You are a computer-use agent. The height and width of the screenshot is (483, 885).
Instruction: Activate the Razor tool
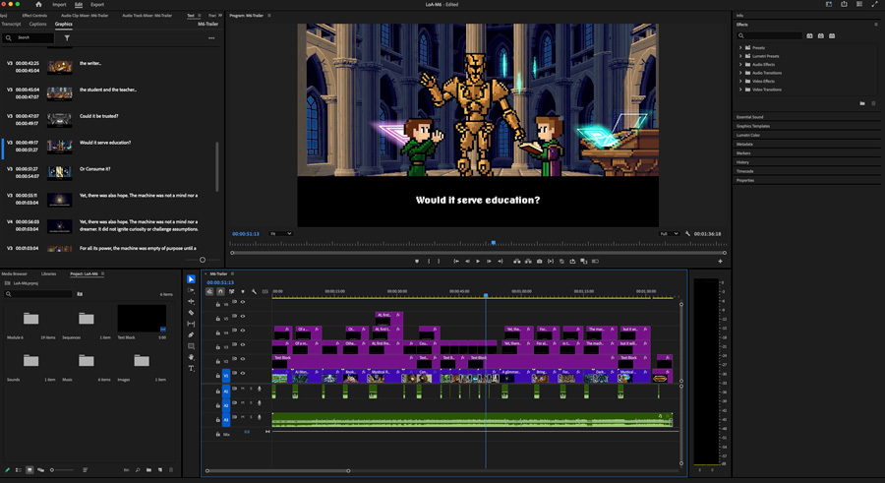(x=192, y=313)
